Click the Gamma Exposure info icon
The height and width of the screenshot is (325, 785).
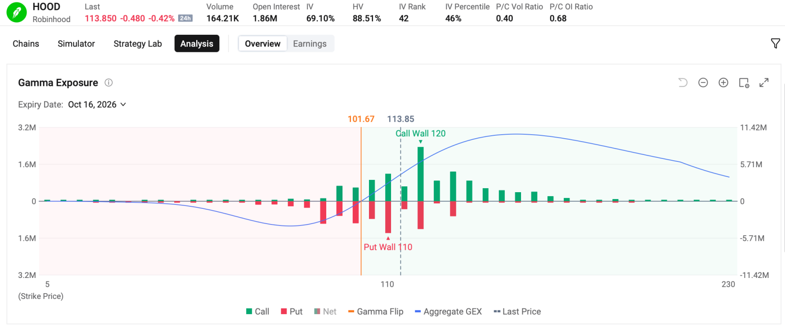(x=109, y=83)
